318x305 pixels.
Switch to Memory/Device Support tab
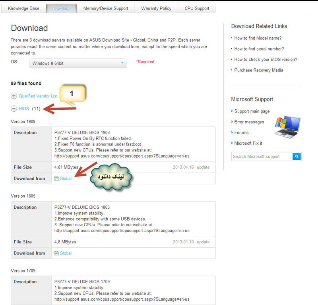[x=106, y=8]
